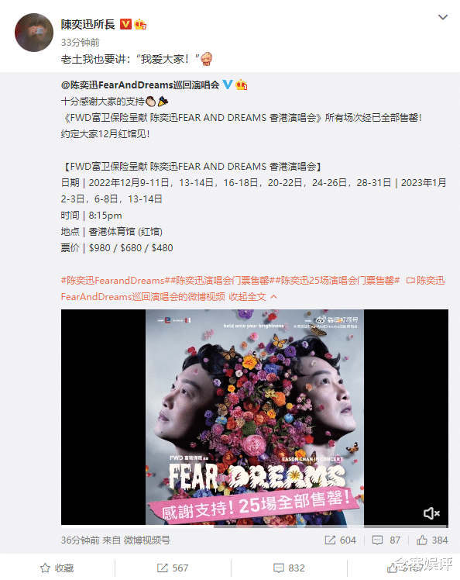Viewport: 460px width, 580px height.
Task: Click the crown membership icon beside 陳奕迅所長
Action: tap(140, 24)
